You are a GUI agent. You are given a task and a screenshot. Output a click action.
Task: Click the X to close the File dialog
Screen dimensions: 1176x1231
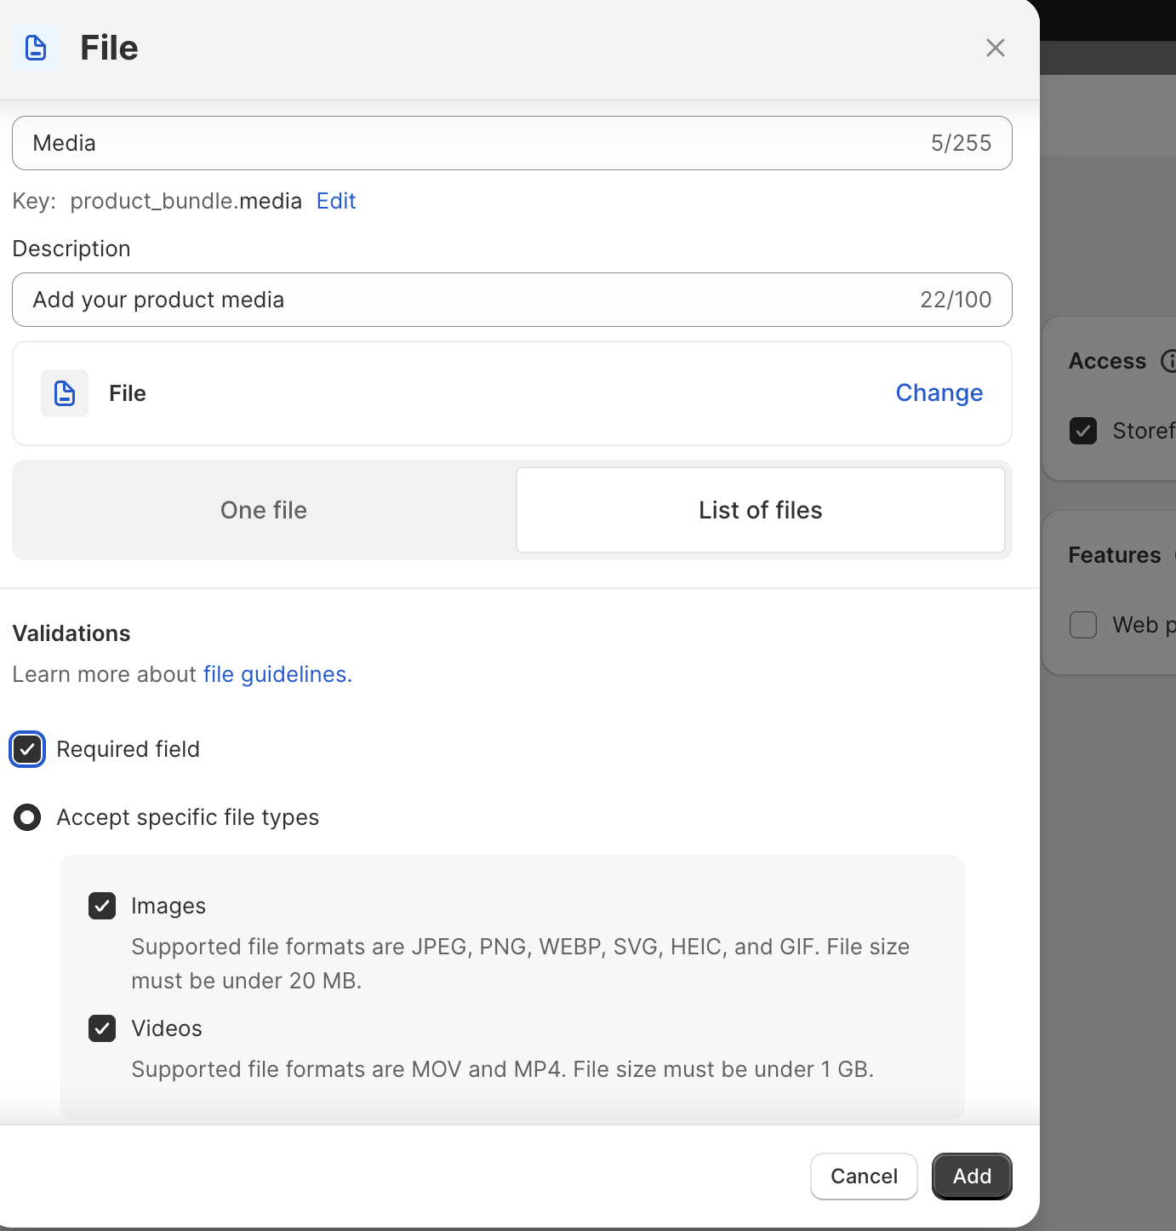994,48
